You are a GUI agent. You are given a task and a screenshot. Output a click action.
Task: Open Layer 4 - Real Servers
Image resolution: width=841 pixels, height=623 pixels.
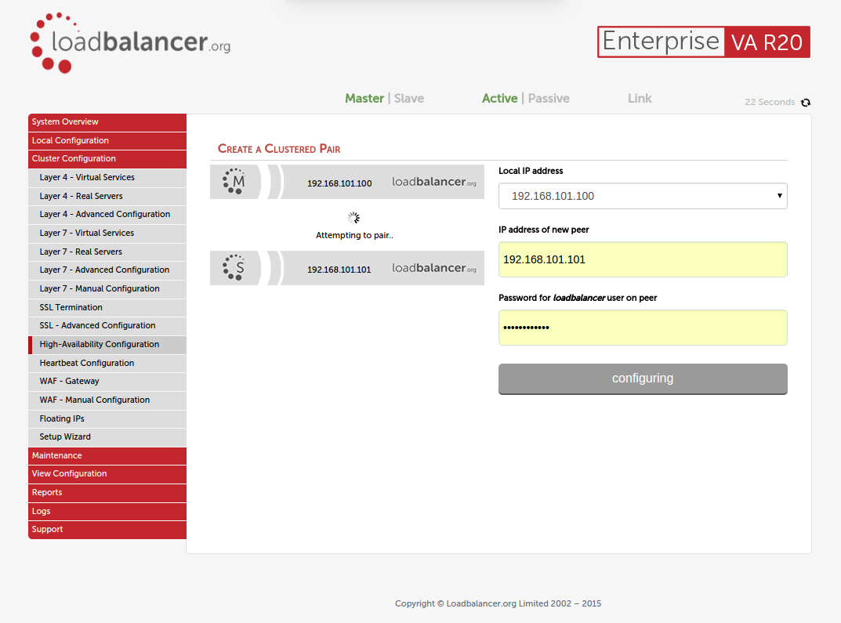coord(107,196)
